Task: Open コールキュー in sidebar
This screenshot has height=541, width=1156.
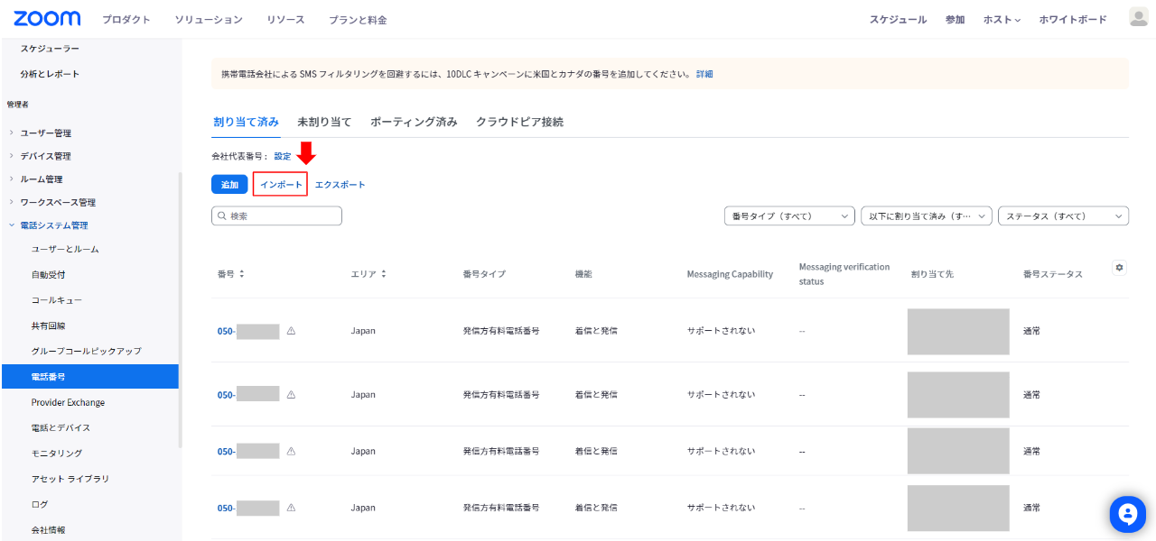Action: pos(57,299)
